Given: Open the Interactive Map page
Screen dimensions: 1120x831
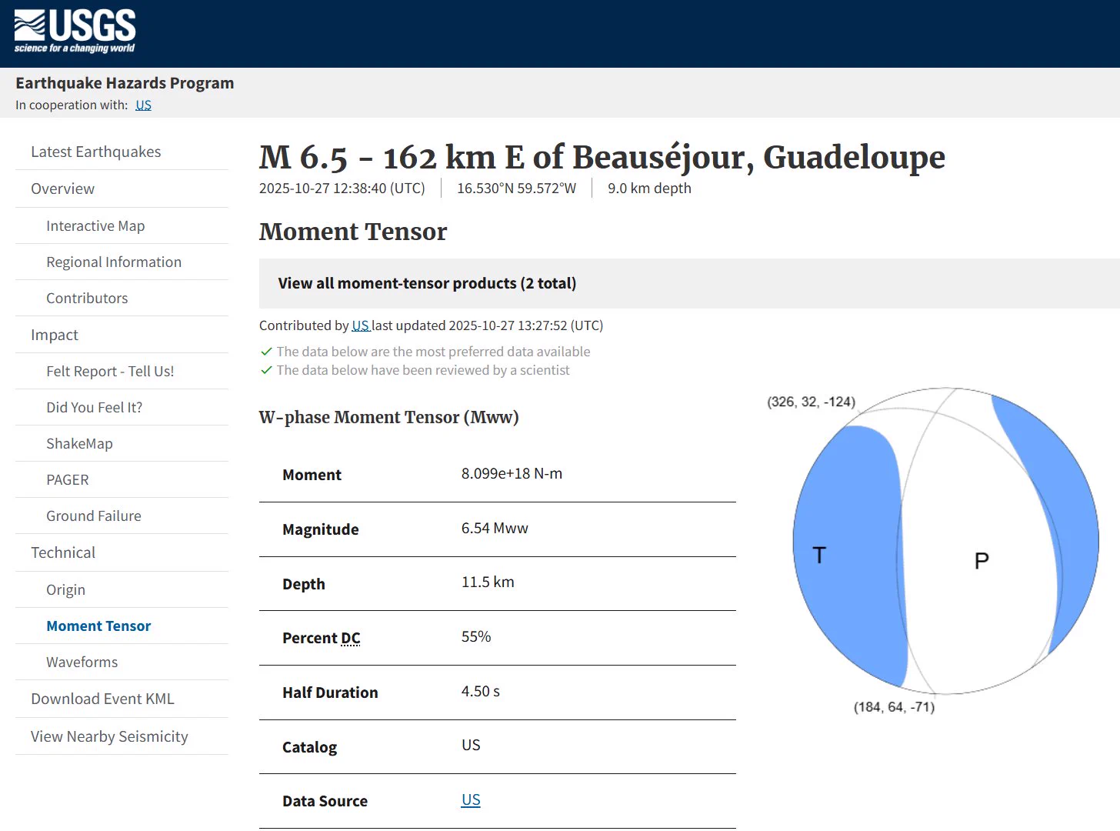Looking at the screenshot, I should (x=95, y=225).
